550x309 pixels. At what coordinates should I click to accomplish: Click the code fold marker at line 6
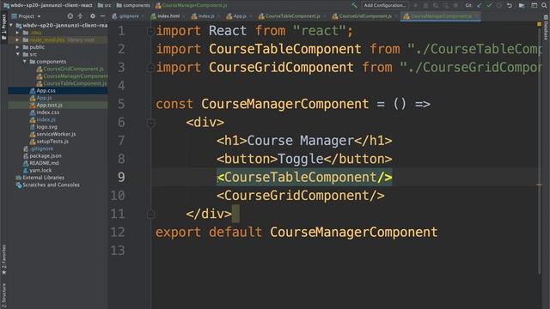point(151,123)
